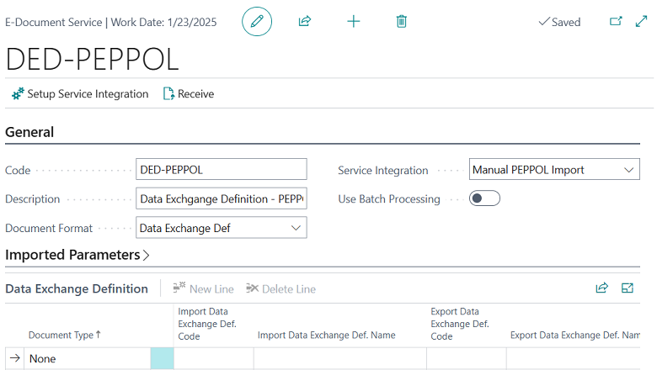Screen dimensions: 657x370
Task: Click Import Data Exchange Def. Name header
Action: (x=327, y=335)
